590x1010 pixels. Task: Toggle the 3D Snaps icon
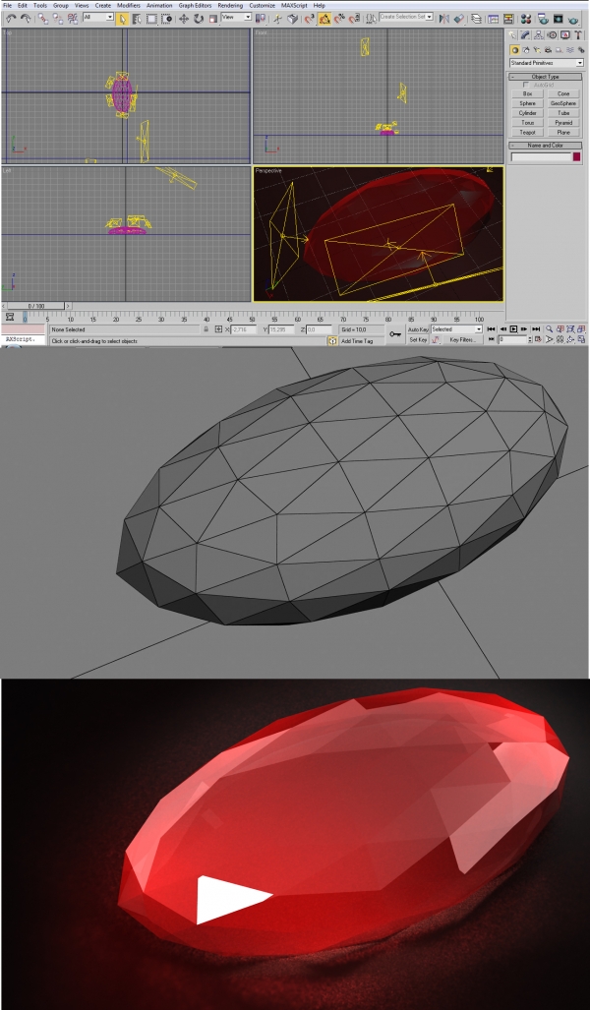[309, 20]
